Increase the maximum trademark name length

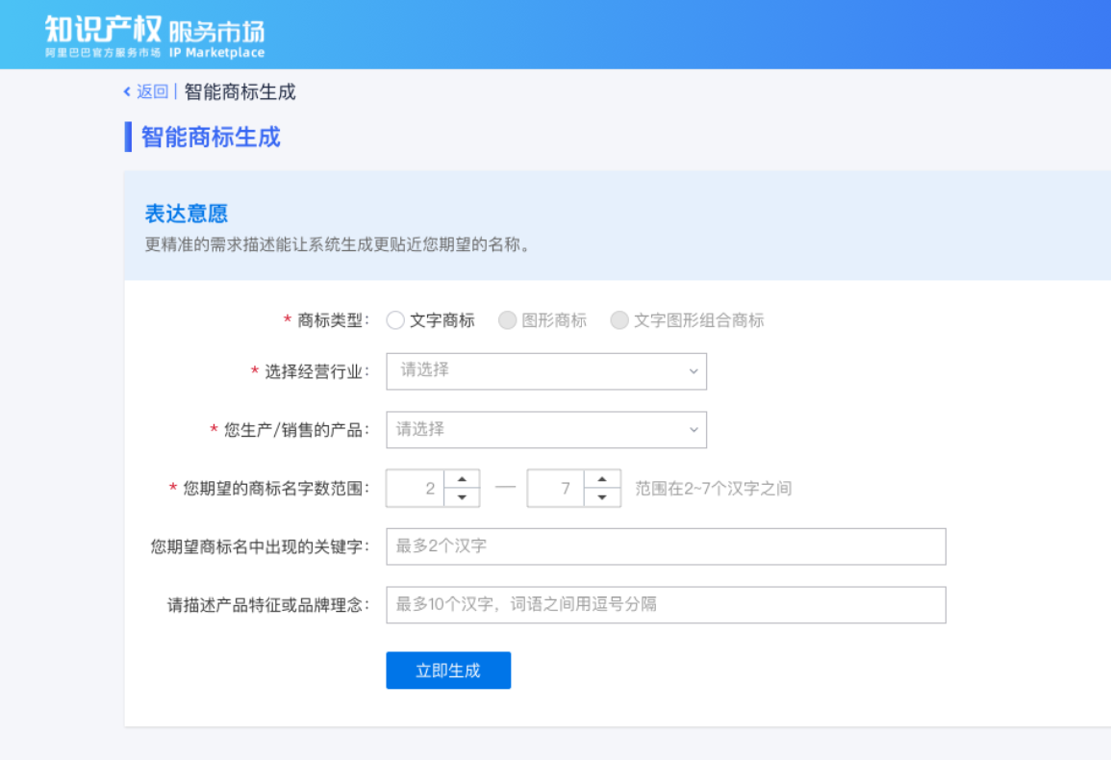click(602, 481)
